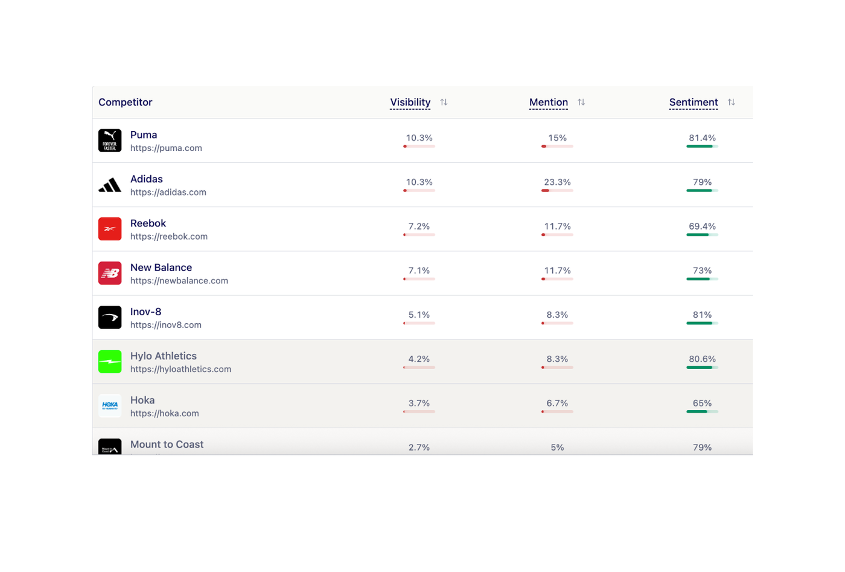
Task: Click the Visibility column header
Action: pyautogui.click(x=410, y=102)
